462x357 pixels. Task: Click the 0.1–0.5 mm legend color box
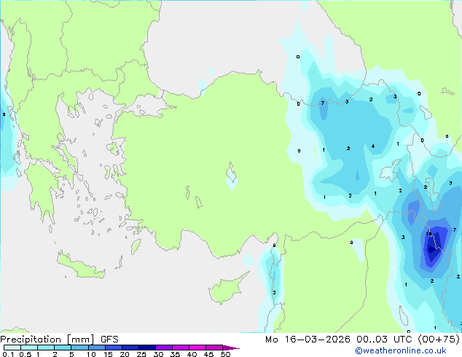coord(12,348)
